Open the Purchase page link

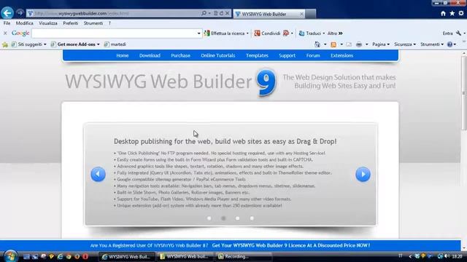[x=180, y=55]
